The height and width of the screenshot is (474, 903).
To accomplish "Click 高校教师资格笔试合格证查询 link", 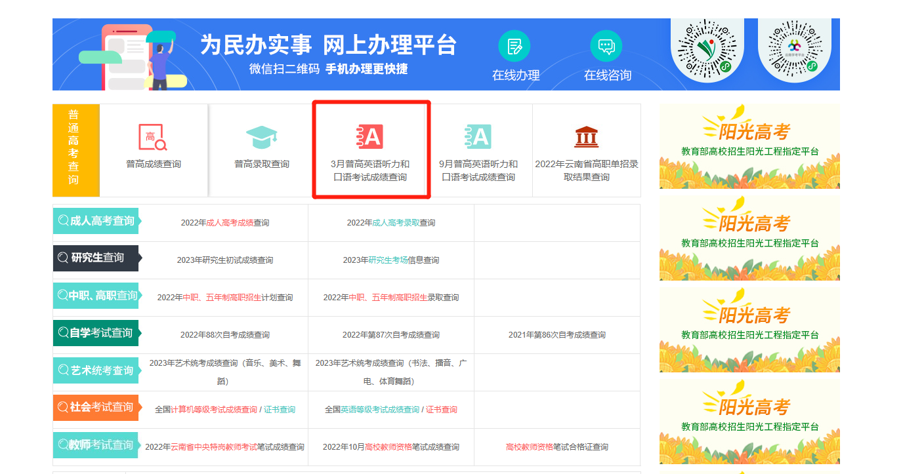I will 556,447.
